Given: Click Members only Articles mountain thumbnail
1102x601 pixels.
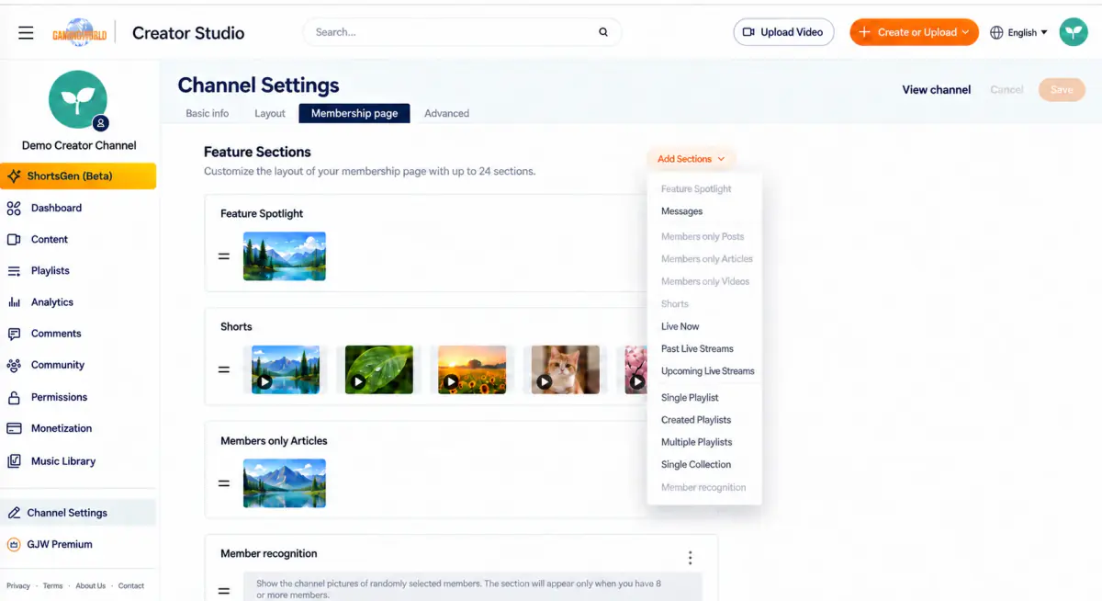Looking at the screenshot, I should [284, 483].
